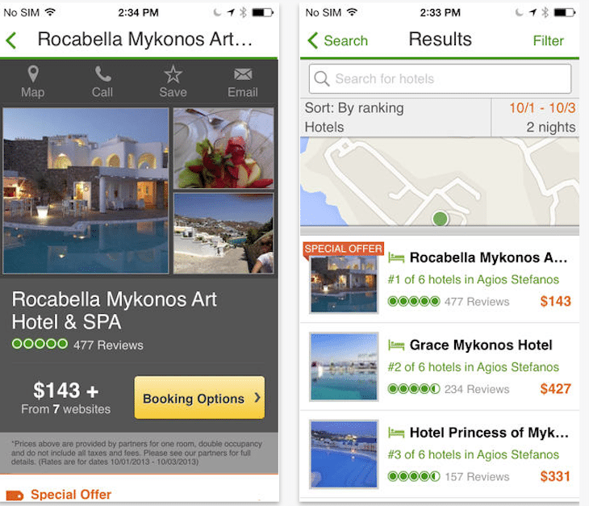
Task: Open the Hotel Princess of Myk... result
Action: click(x=489, y=433)
